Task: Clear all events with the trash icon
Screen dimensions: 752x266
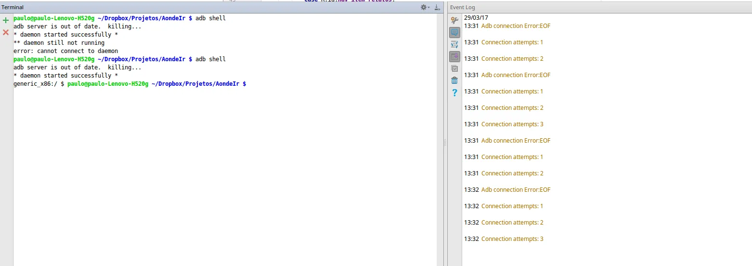Action: (x=454, y=80)
